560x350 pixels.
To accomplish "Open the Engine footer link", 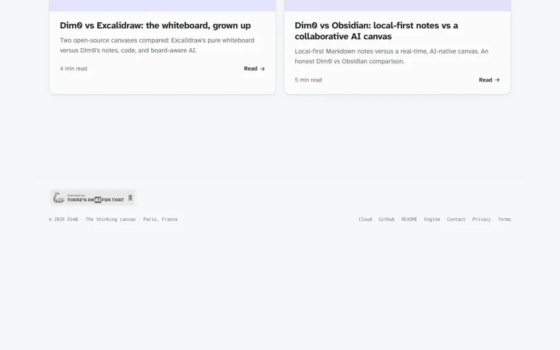I will [x=432, y=219].
